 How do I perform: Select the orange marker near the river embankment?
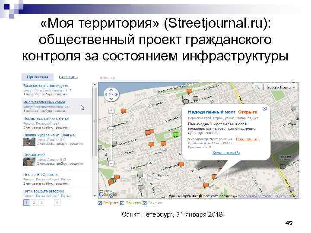[x=190, y=91]
